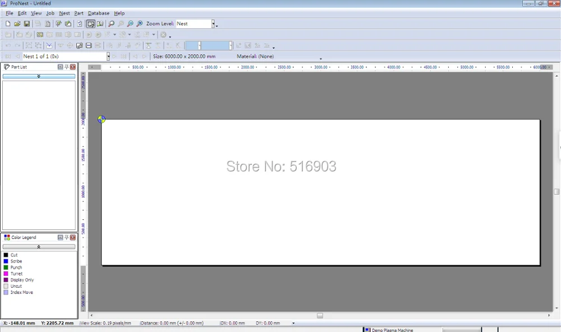Viewport: 561px width, 332px height.
Task: Click the blue Scribe color swatch
Action: tap(6, 261)
